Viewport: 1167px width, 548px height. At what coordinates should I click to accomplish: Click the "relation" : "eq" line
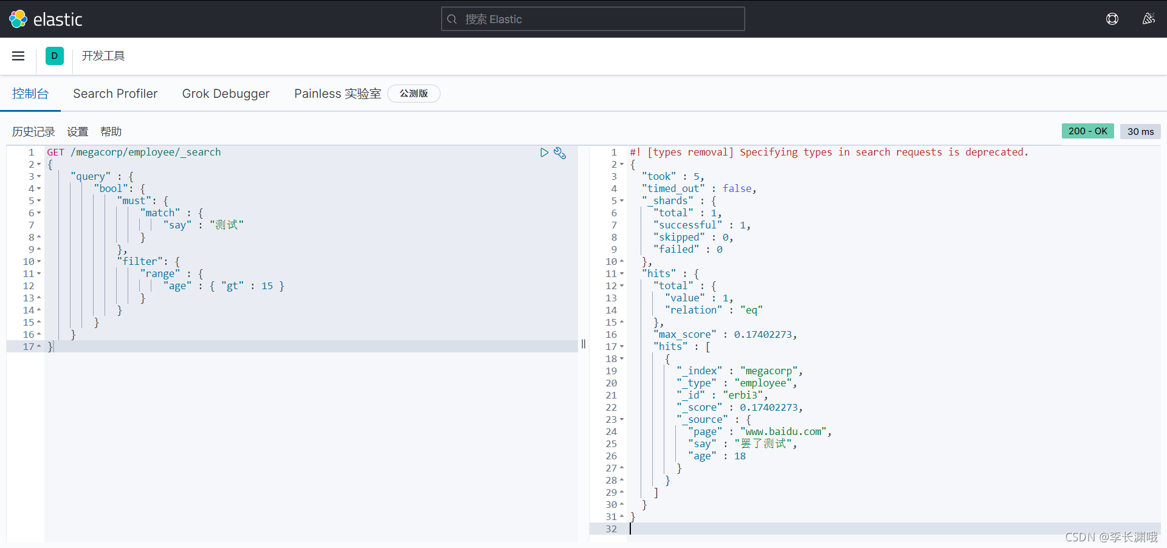click(x=714, y=310)
